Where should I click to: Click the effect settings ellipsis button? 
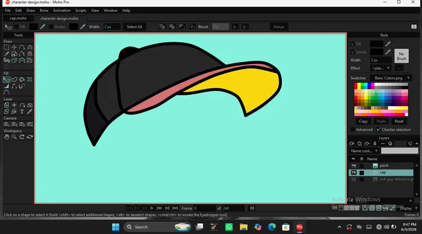399,68
